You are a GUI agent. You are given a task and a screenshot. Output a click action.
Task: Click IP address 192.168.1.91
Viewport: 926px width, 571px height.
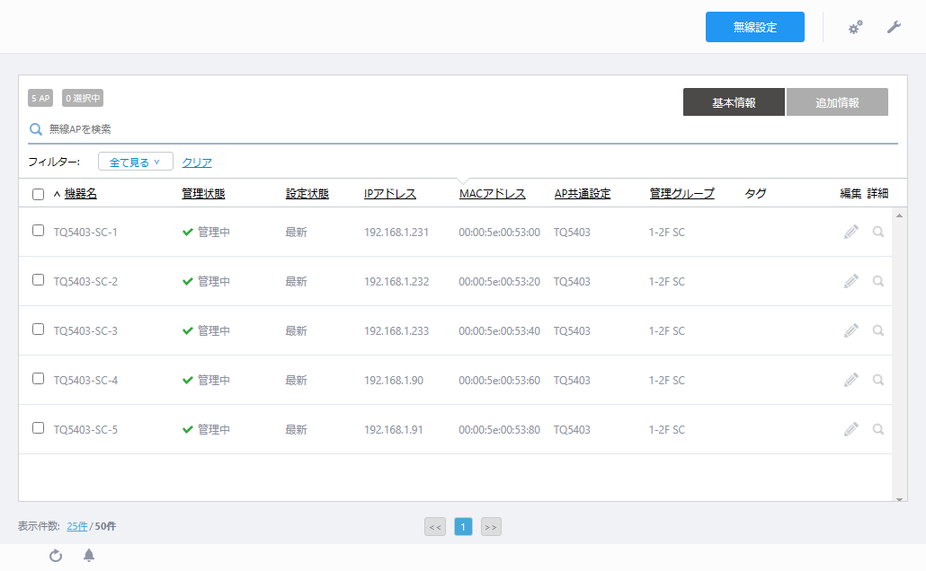(393, 429)
